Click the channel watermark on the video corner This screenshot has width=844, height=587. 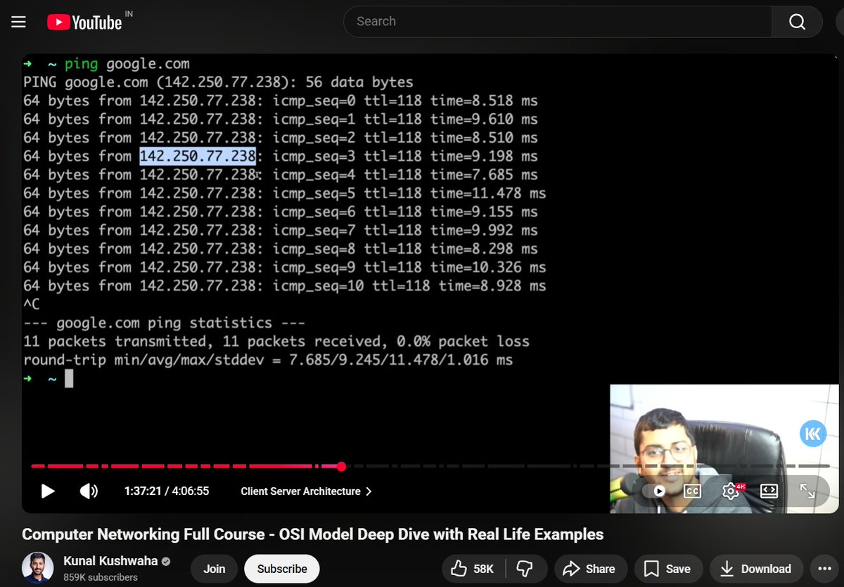(813, 434)
